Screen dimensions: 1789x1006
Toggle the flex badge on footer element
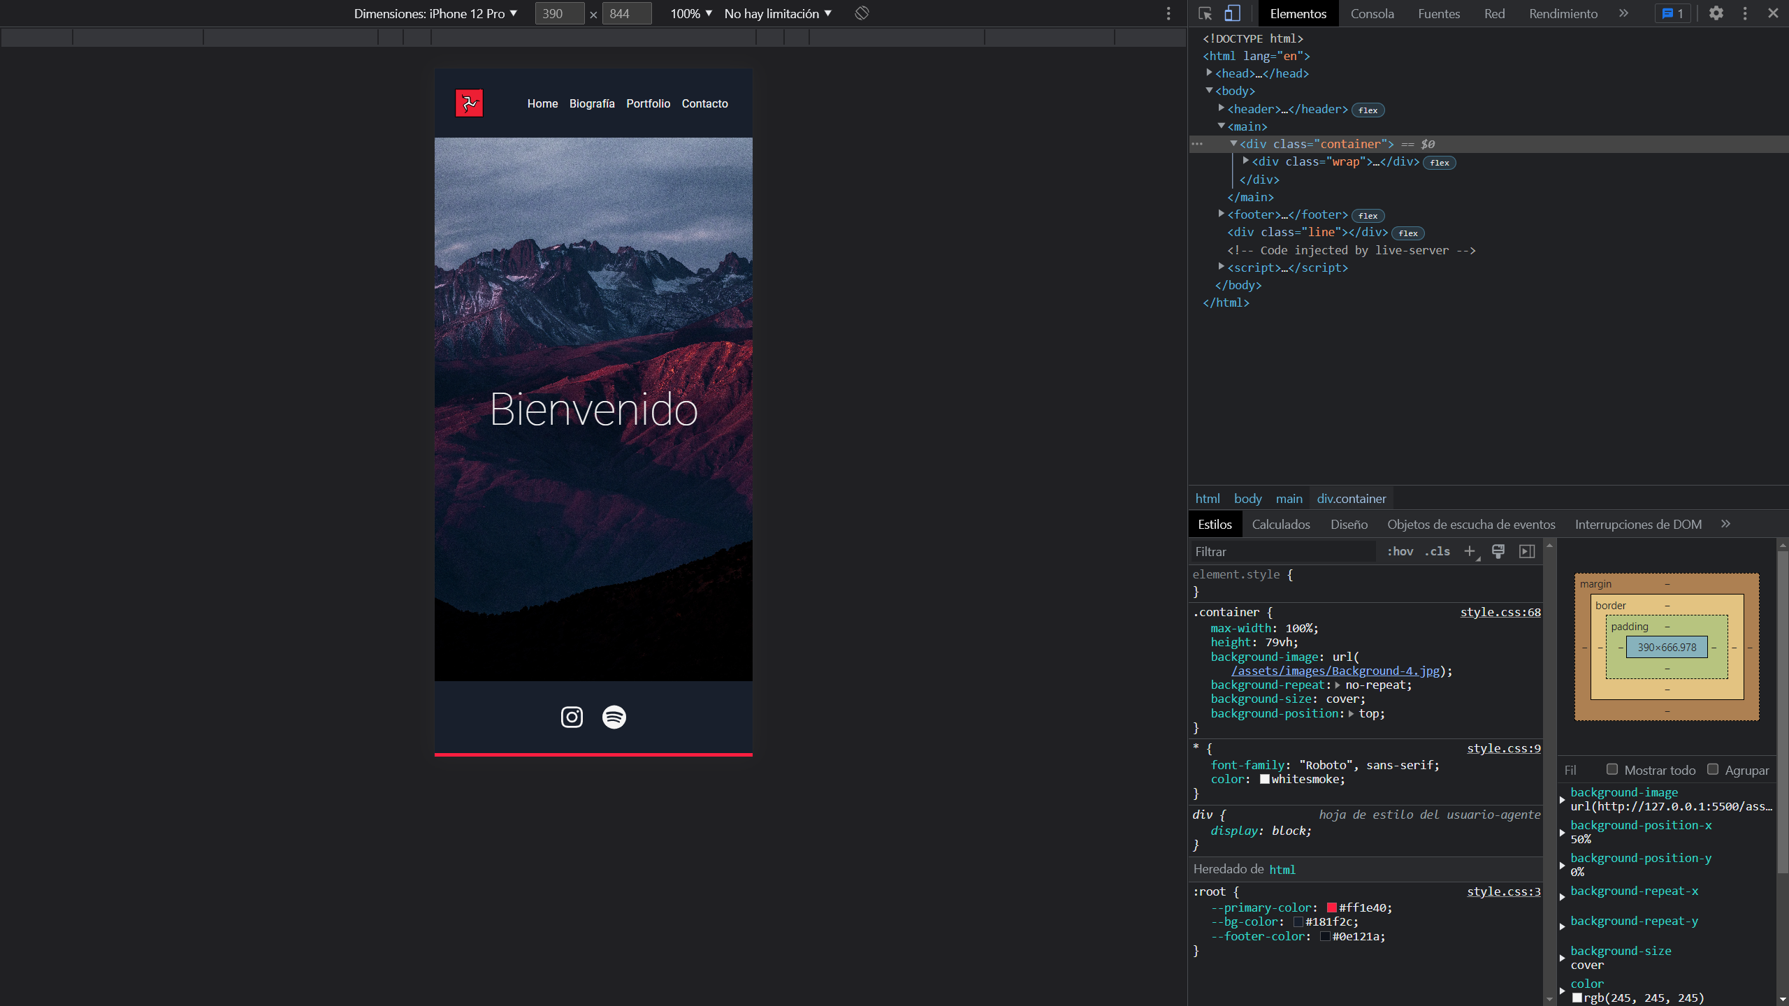1368,215
